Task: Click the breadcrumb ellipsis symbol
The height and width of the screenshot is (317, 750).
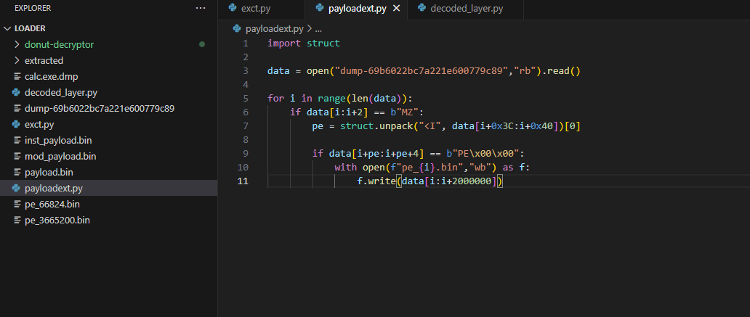Action: pos(318,29)
